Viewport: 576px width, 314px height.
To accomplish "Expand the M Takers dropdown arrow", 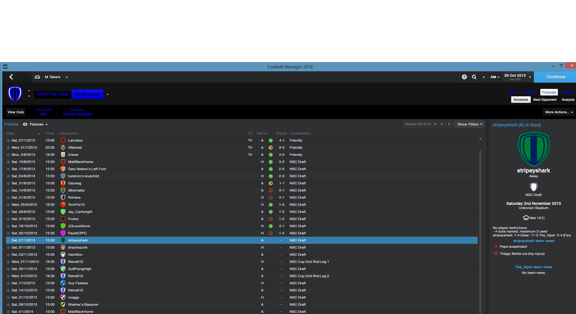I will point(67,77).
